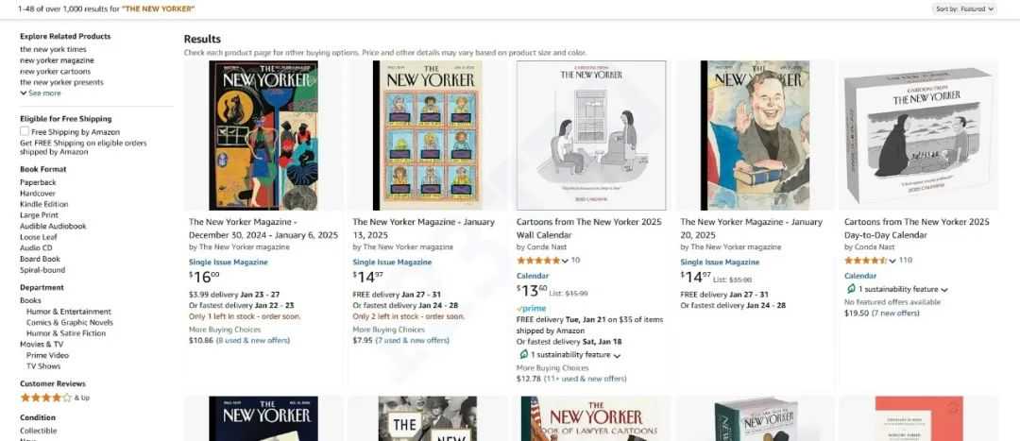
Task: Open the star rating for the Wall Calendar
Action: (538, 261)
